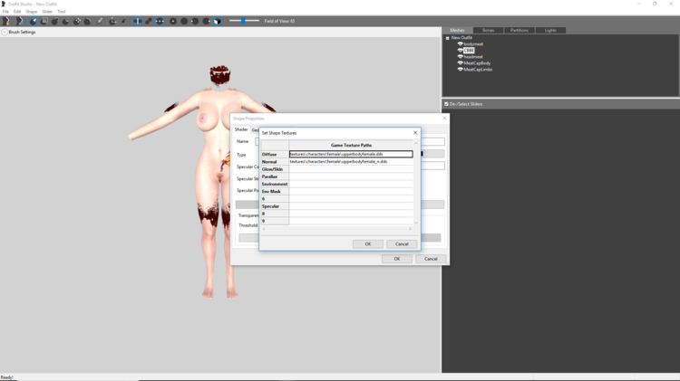
Task: Click OK in Shape Properties dialog
Action: point(397,259)
